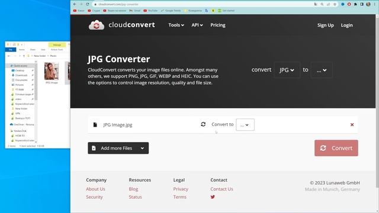Click the refresh arrows icon in file row
The height and width of the screenshot is (213, 379).
(203, 124)
